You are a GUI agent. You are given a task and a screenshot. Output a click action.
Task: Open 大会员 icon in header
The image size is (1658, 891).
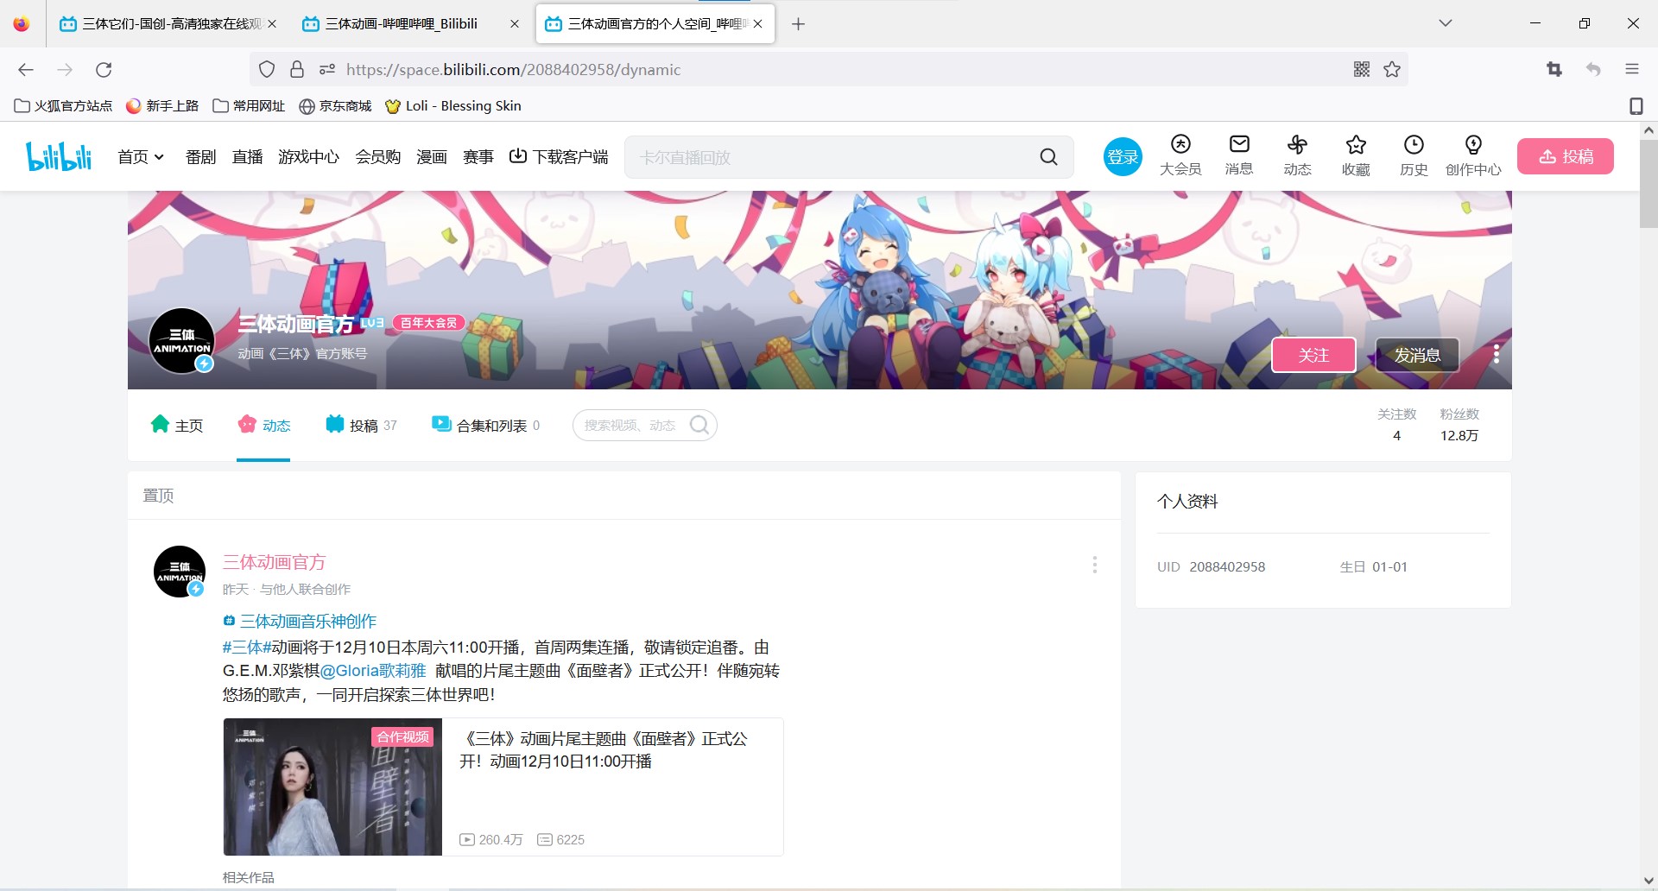pyautogui.click(x=1180, y=155)
